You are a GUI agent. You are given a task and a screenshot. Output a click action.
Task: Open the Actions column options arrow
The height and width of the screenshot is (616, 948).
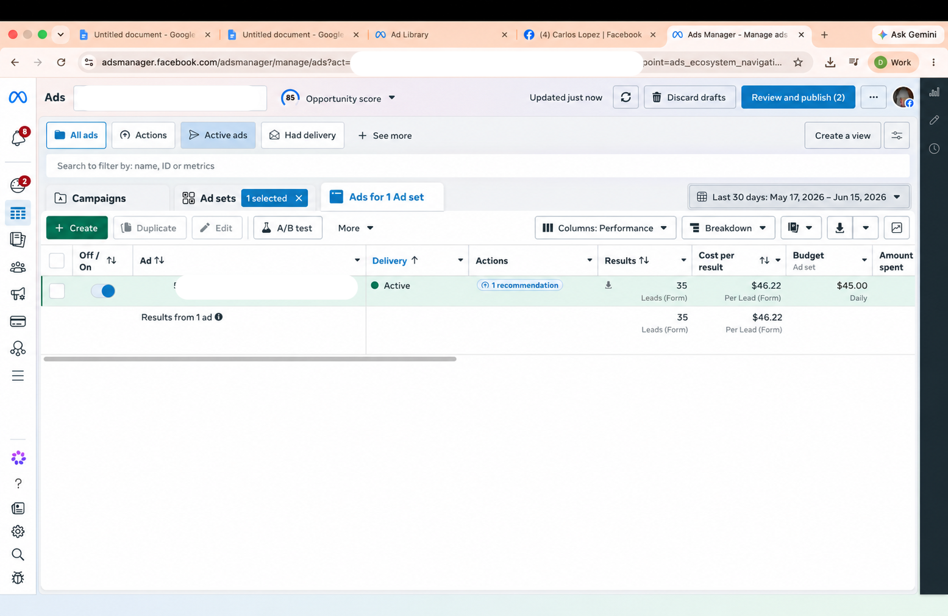pos(590,261)
